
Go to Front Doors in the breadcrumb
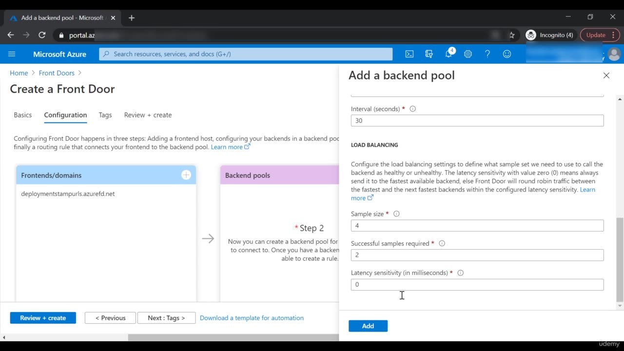57,73
